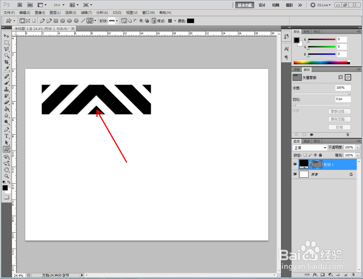Toggle lock transparent pixels
The width and height of the screenshot is (363, 279).
click(305, 155)
